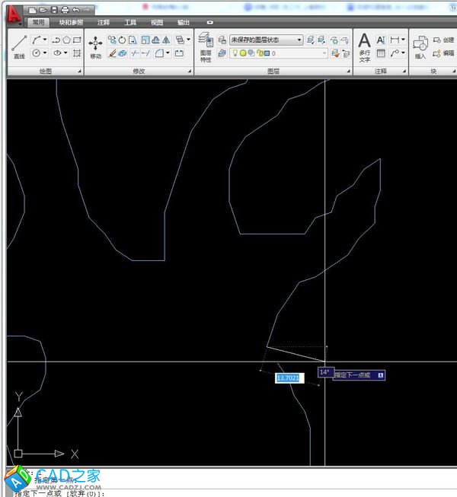
Task: Expand the Circle tool dropdown arrow
Action: click(x=45, y=53)
